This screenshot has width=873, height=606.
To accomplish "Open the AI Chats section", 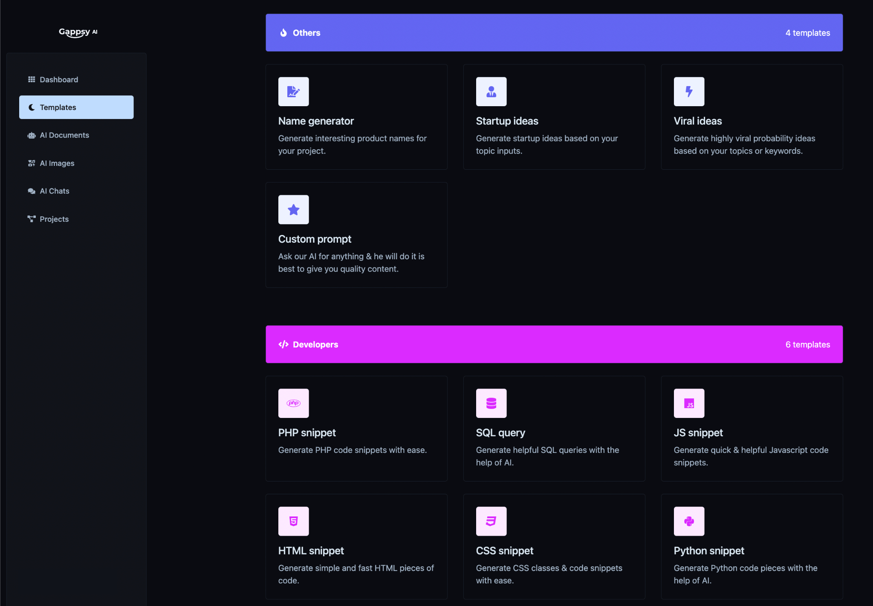I will pos(54,191).
